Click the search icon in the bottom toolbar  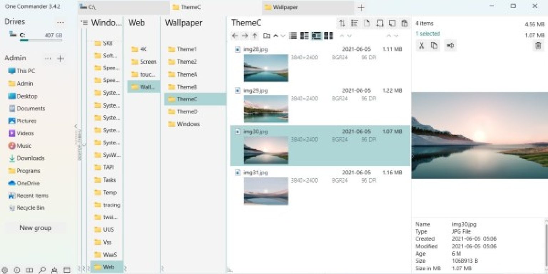tap(42, 270)
